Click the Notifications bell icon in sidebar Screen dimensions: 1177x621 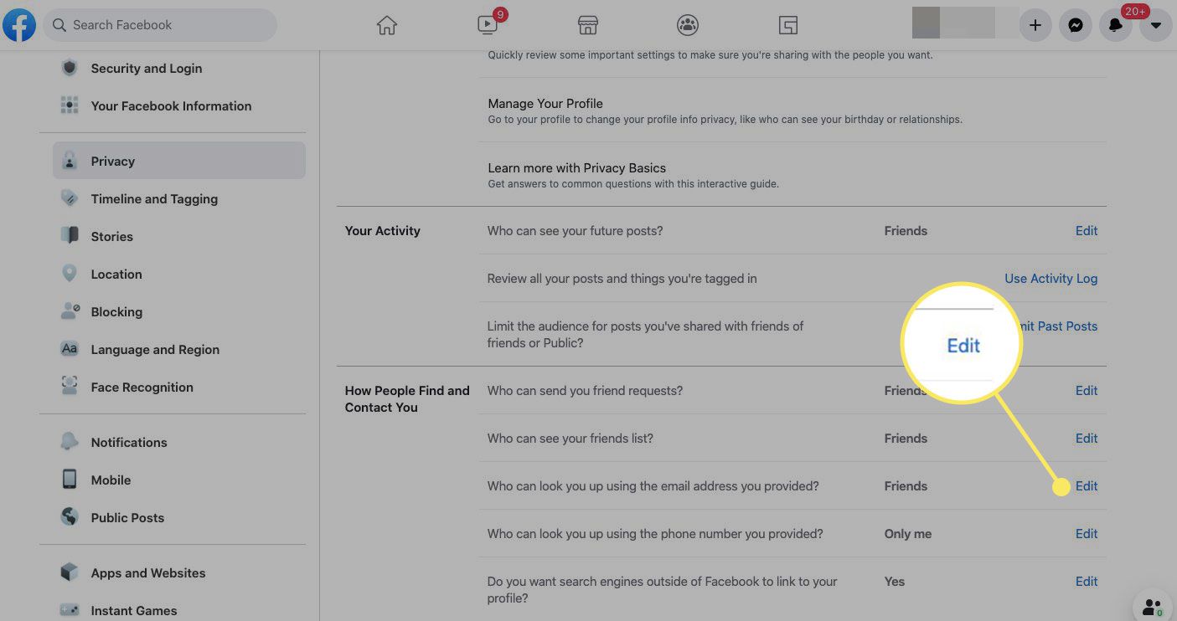click(70, 442)
